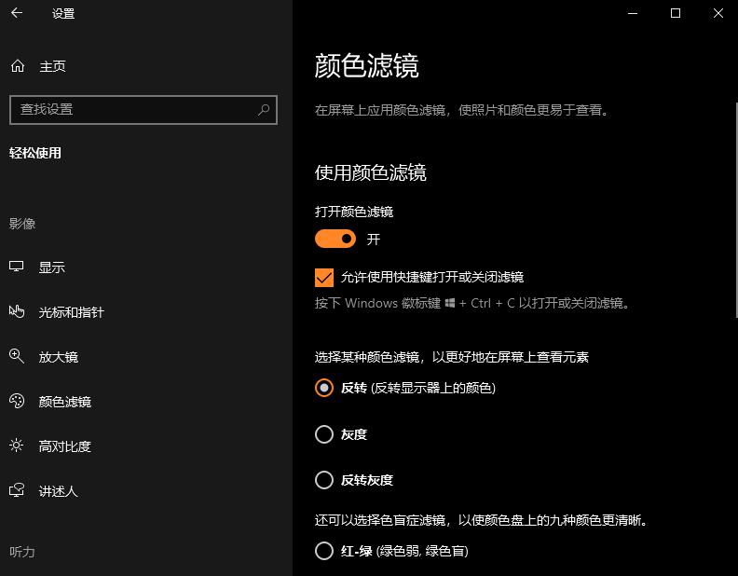
Task: Click the home (主页) icon
Action: [x=17, y=66]
